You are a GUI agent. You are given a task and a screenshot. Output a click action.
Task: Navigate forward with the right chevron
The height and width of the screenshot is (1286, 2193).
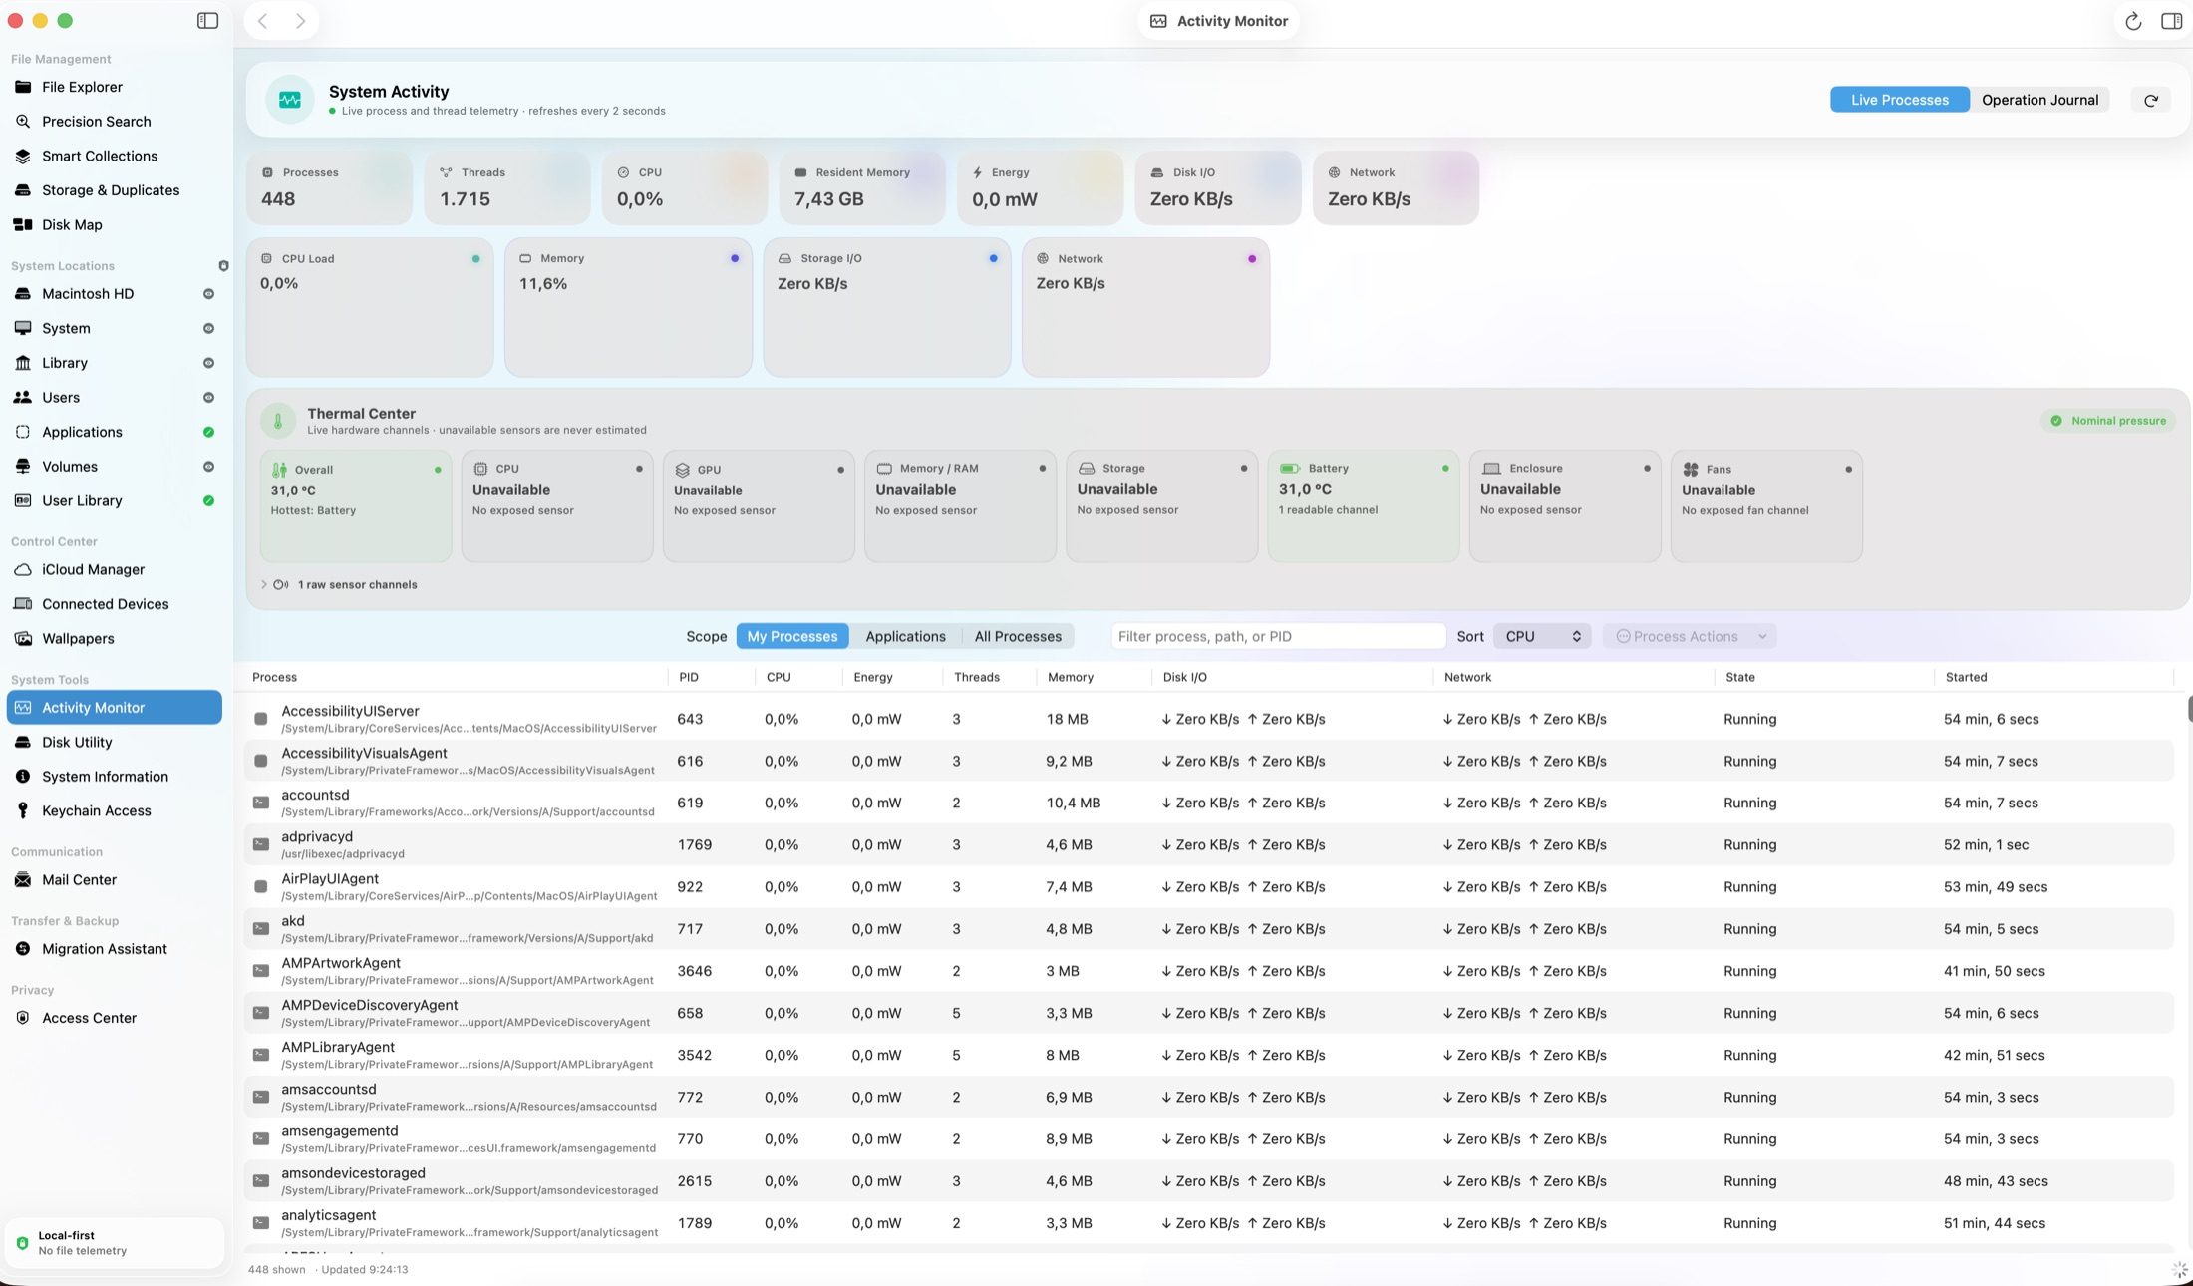click(300, 21)
